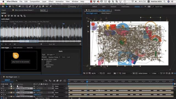The height and width of the screenshot is (99, 176).
Task: Select the Pen tool
Action: [30, 7]
